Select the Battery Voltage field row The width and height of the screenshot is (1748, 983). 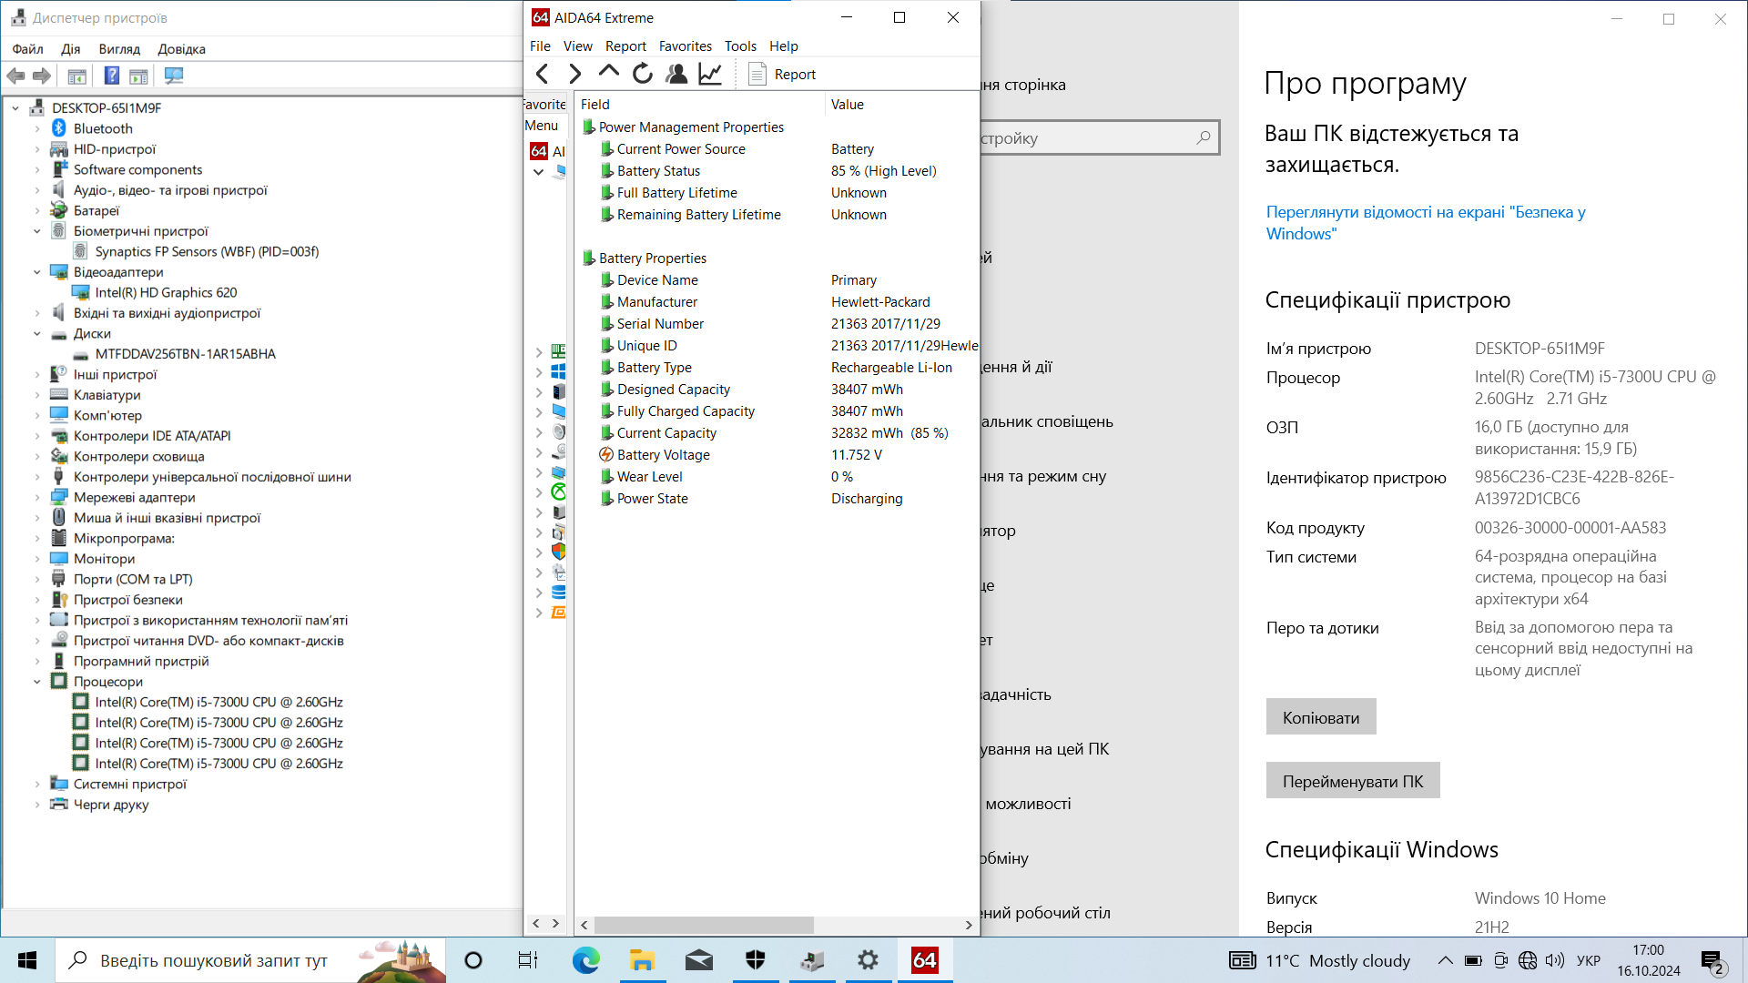pos(778,455)
